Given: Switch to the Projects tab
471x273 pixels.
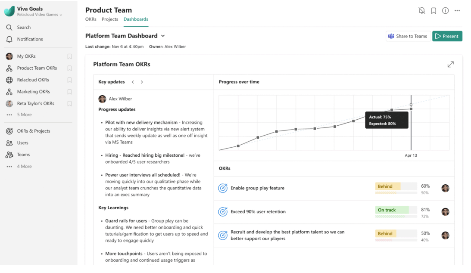Looking at the screenshot, I should point(110,19).
